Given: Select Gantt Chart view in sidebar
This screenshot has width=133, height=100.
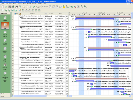Looking at the screenshot, I should coord(5,26).
